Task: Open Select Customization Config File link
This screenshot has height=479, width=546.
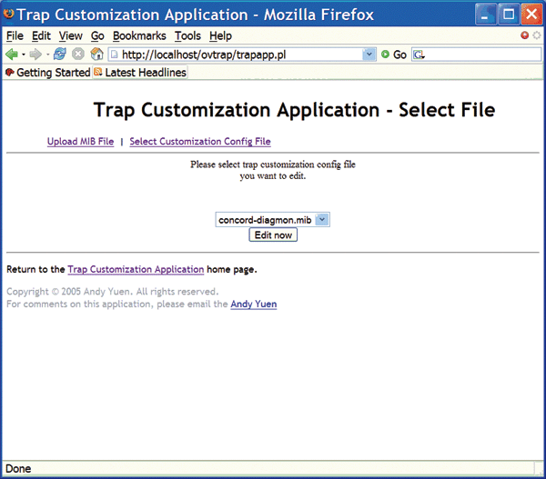Action: coord(199,142)
